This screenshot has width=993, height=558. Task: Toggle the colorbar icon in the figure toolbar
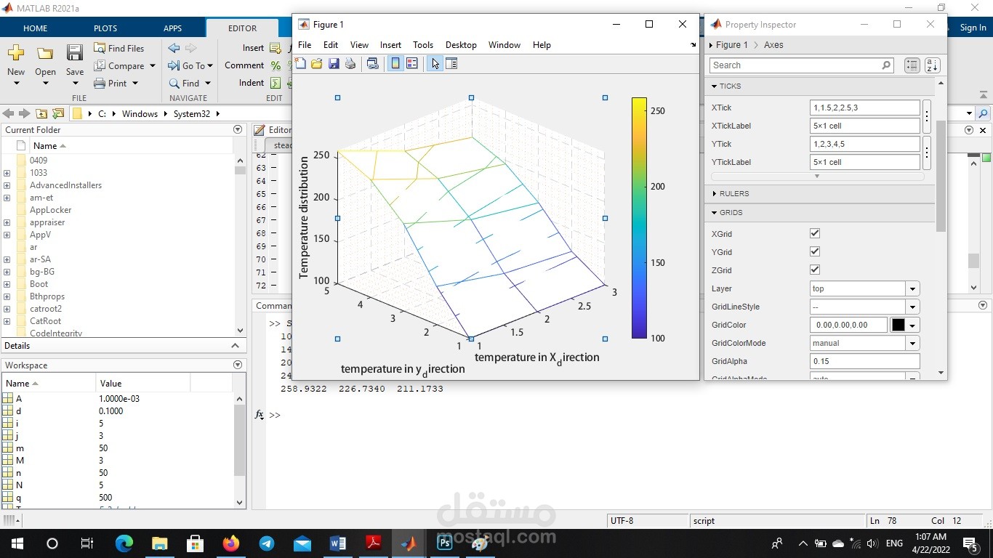pos(395,63)
